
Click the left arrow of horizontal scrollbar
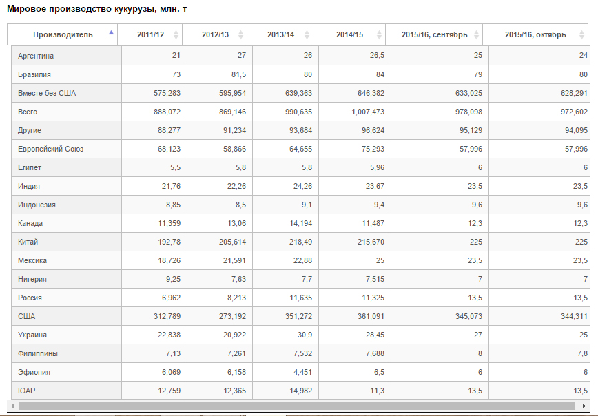14,406
